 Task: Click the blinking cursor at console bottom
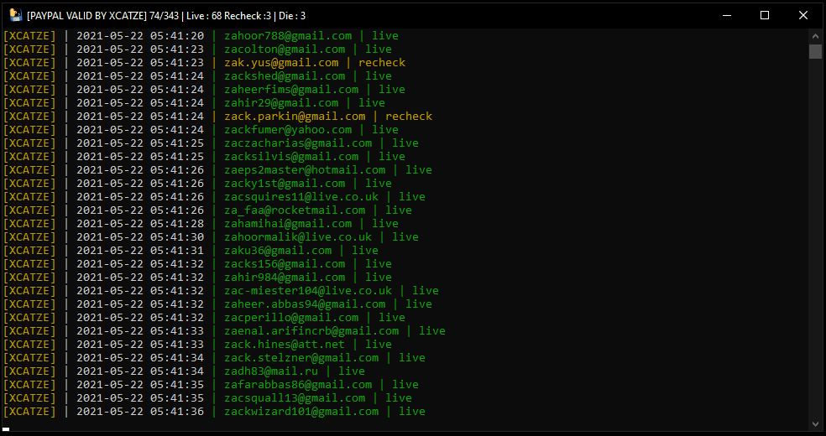pyautogui.click(x=7, y=429)
